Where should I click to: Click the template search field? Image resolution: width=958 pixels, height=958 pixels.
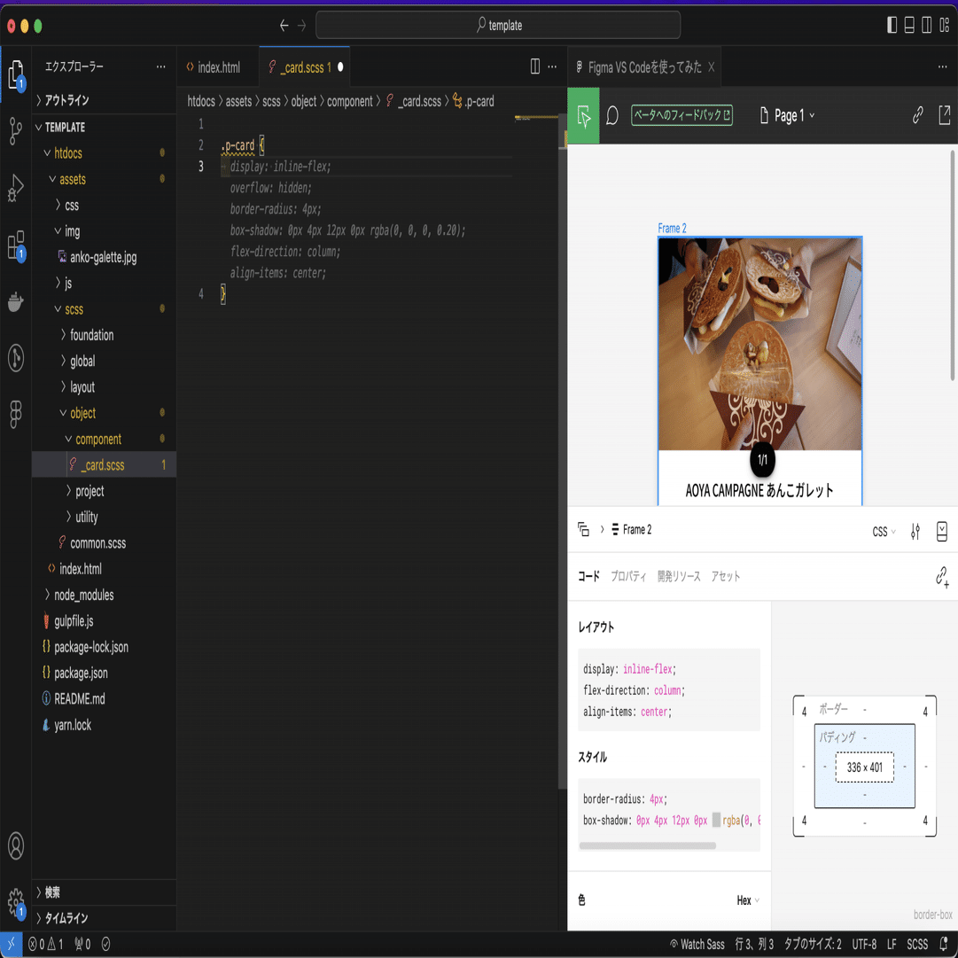click(498, 25)
